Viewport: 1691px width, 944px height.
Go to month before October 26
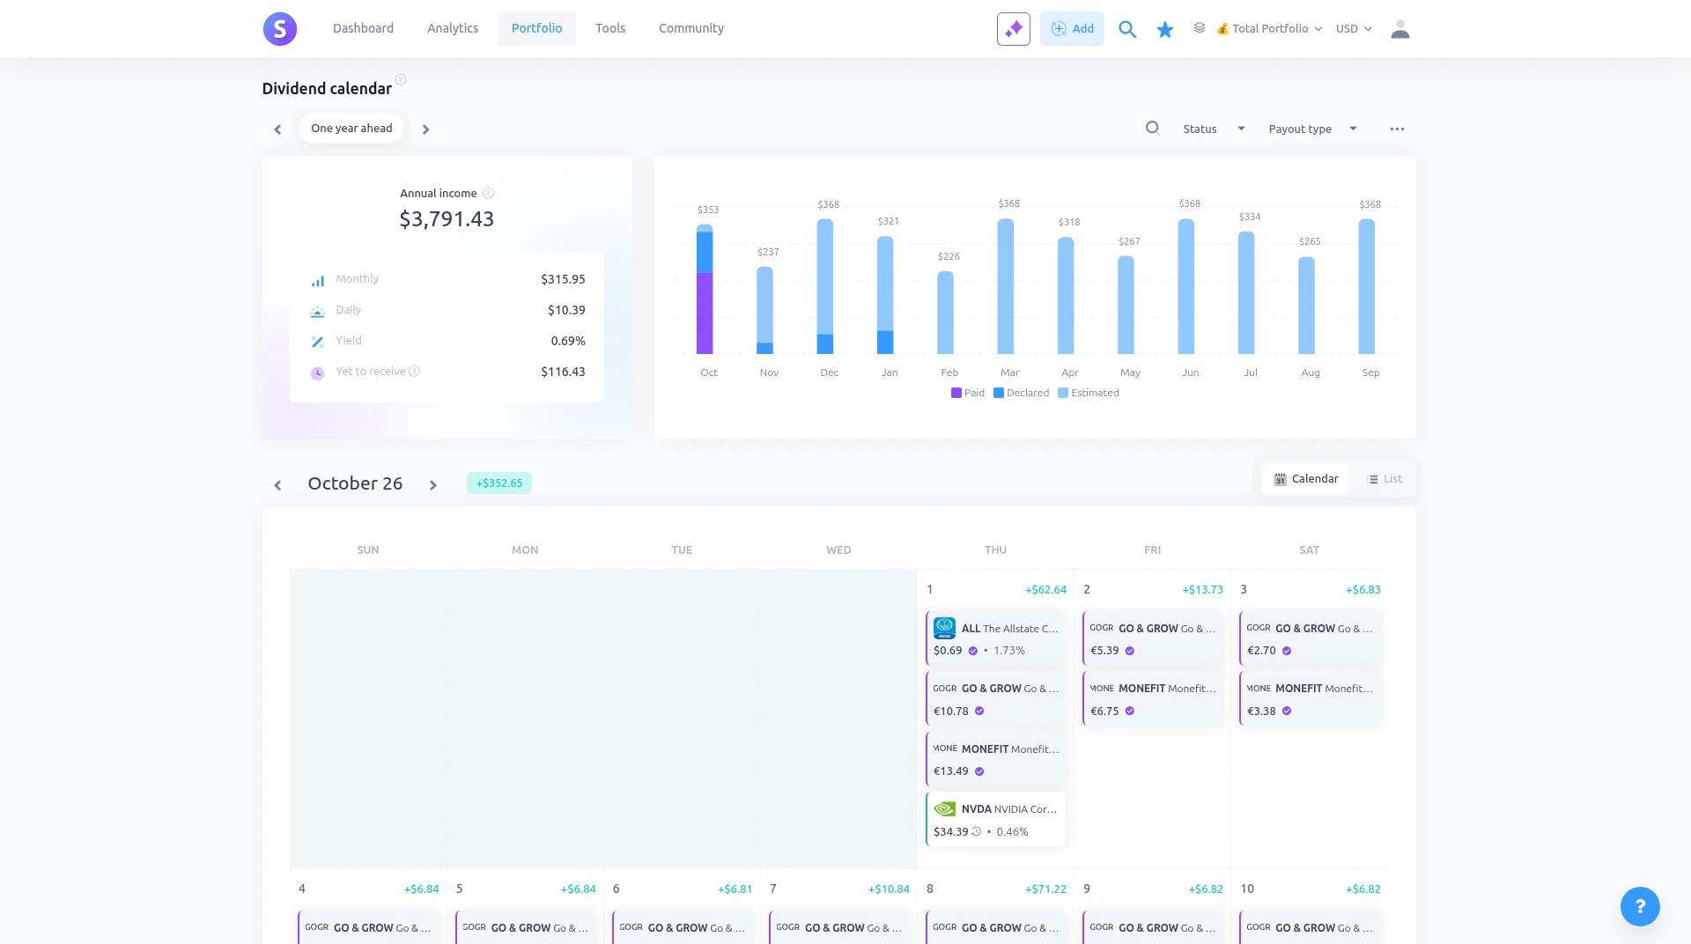[277, 485]
